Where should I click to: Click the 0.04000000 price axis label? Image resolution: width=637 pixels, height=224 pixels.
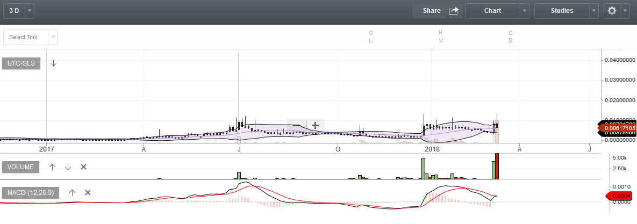coord(620,60)
